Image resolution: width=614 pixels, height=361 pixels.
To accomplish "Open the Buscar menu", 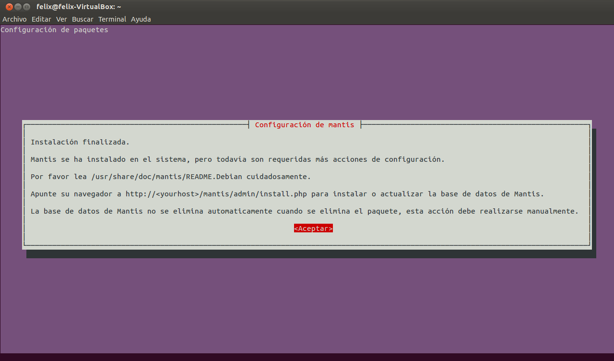I will point(83,19).
